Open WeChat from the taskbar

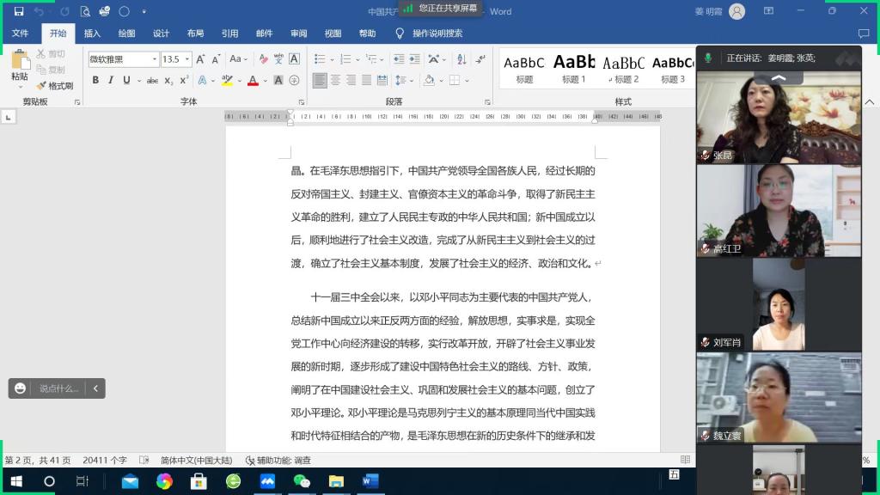click(302, 481)
